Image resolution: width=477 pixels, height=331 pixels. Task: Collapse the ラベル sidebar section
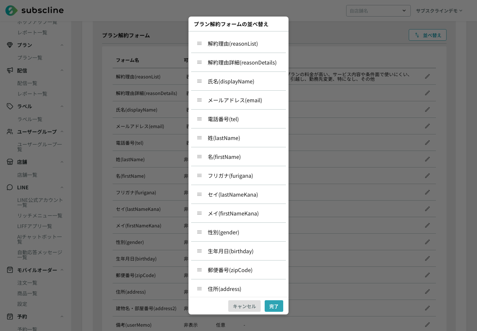click(62, 106)
